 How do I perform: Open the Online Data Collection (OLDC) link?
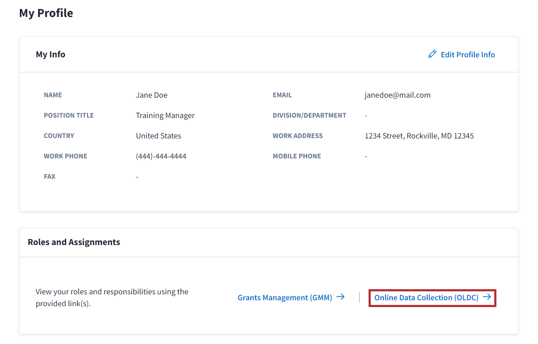426,298
